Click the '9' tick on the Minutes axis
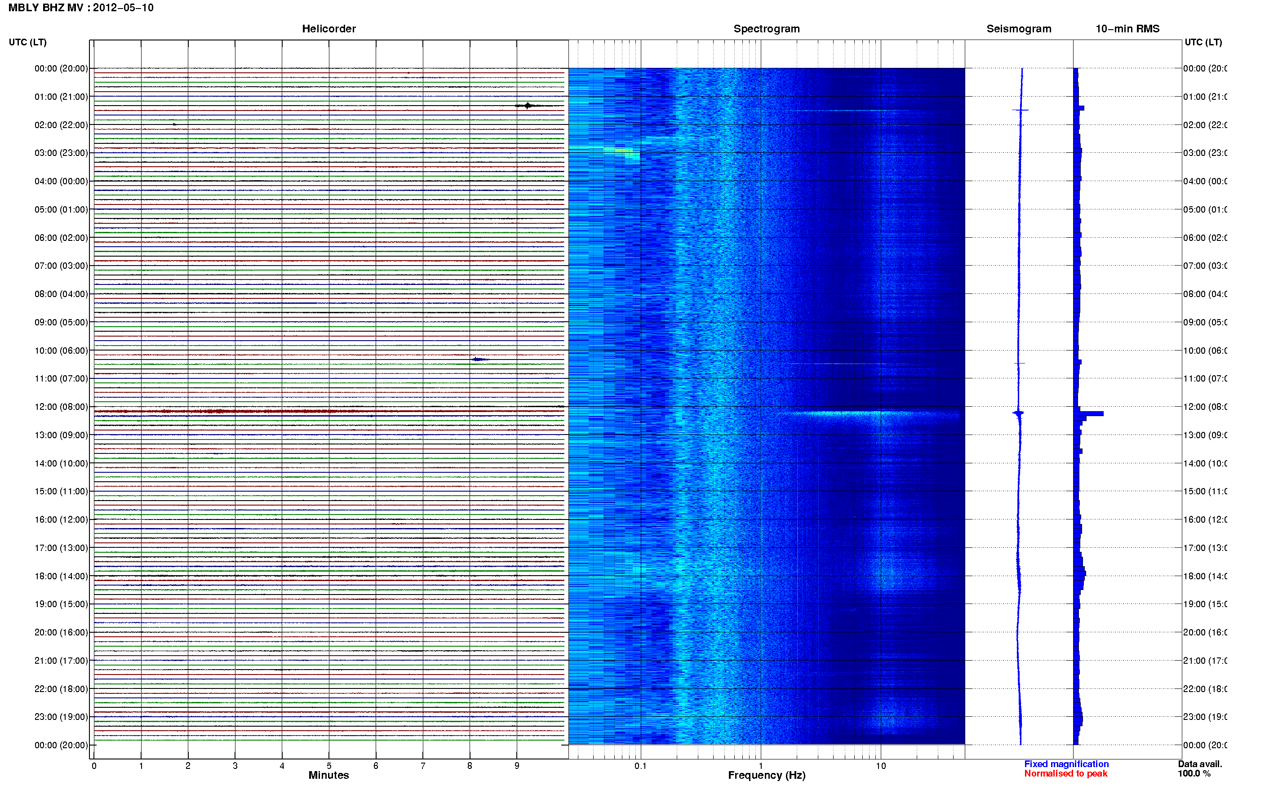1278x799 pixels. click(x=517, y=766)
